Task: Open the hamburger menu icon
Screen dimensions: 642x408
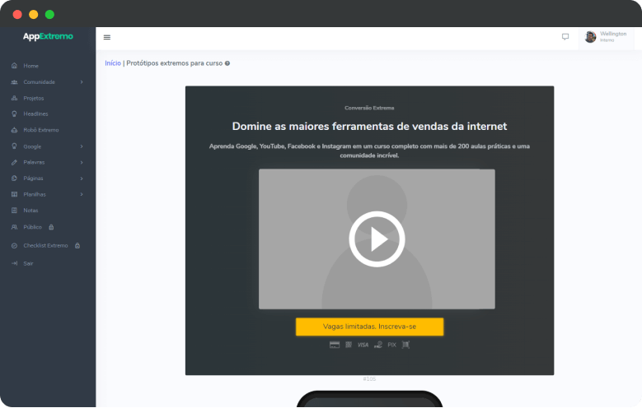Action: [107, 37]
